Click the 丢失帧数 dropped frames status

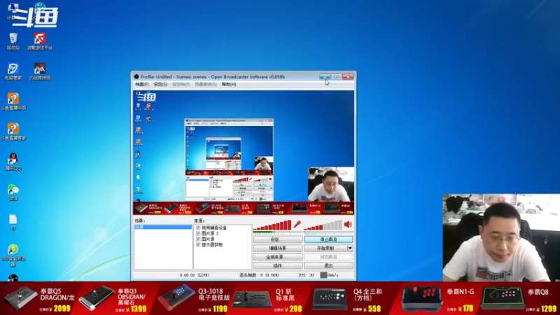pyautogui.click(x=260, y=275)
